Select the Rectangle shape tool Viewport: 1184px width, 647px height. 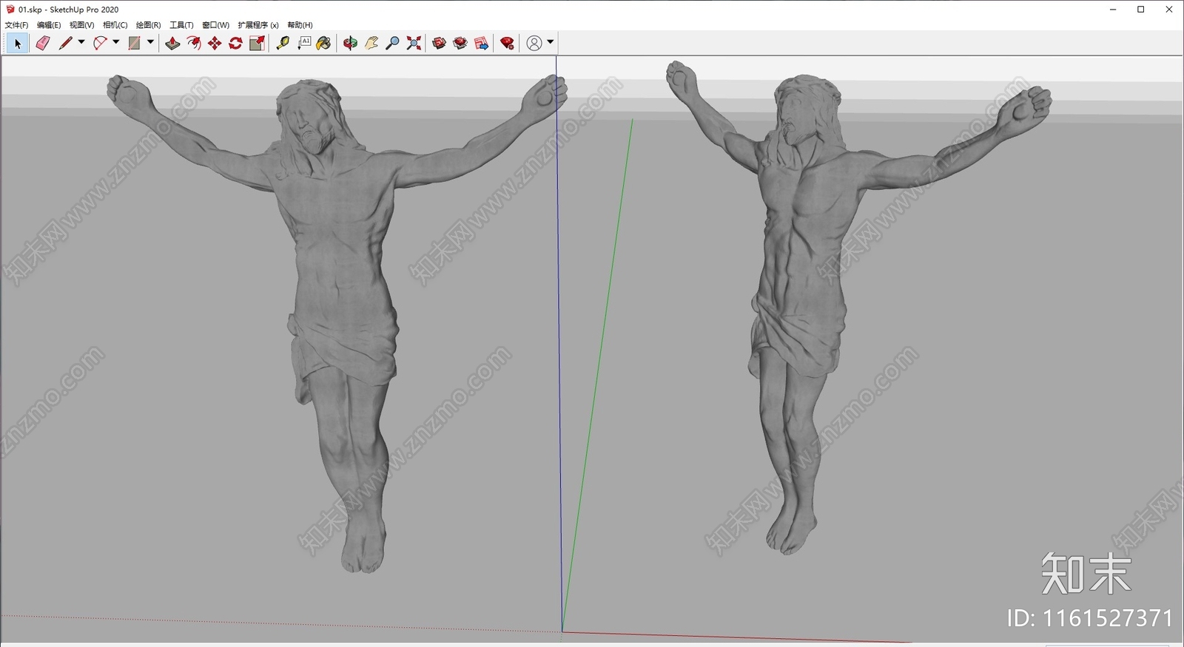tap(134, 44)
